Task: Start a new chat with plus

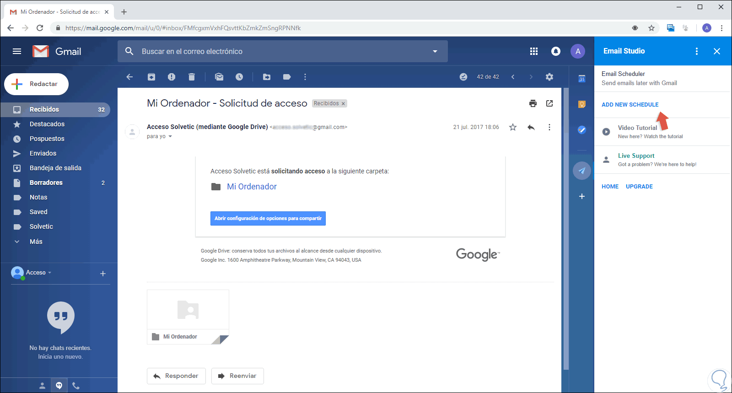Action: click(x=103, y=274)
